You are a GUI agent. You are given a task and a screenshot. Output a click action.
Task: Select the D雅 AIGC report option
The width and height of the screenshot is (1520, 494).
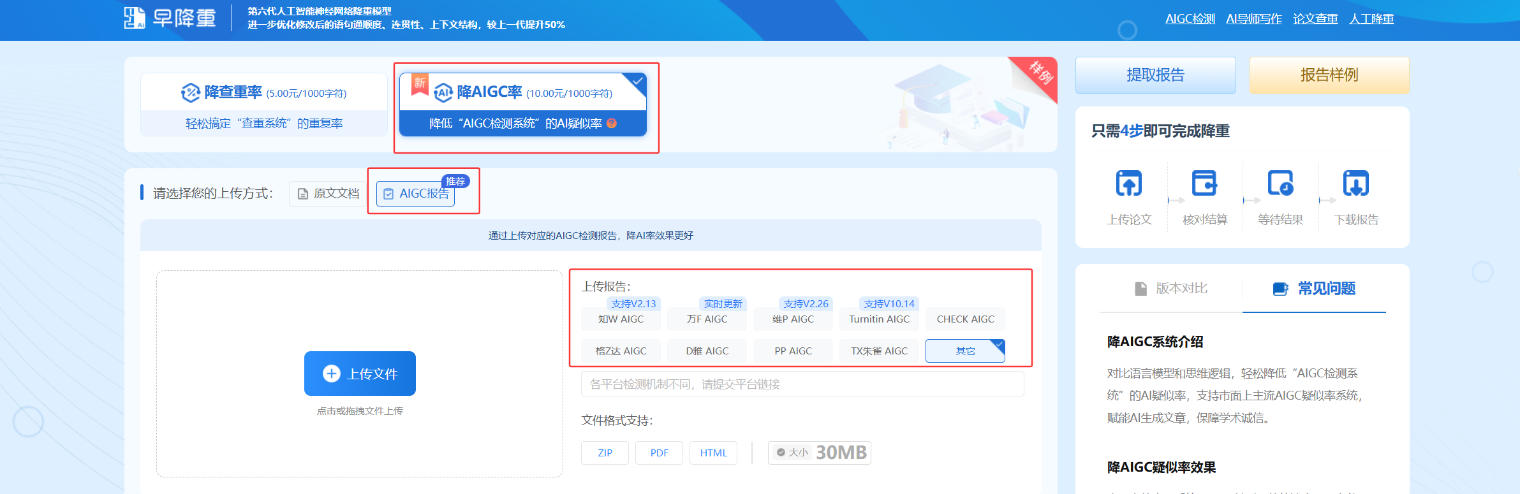click(707, 351)
